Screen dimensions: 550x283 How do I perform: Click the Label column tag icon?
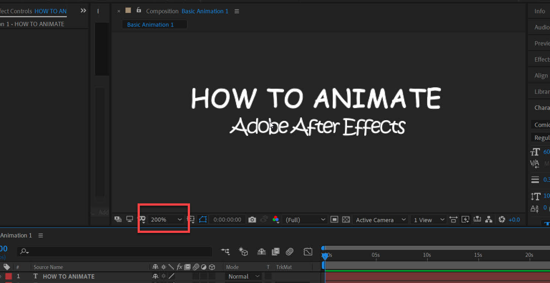[x=7, y=267]
